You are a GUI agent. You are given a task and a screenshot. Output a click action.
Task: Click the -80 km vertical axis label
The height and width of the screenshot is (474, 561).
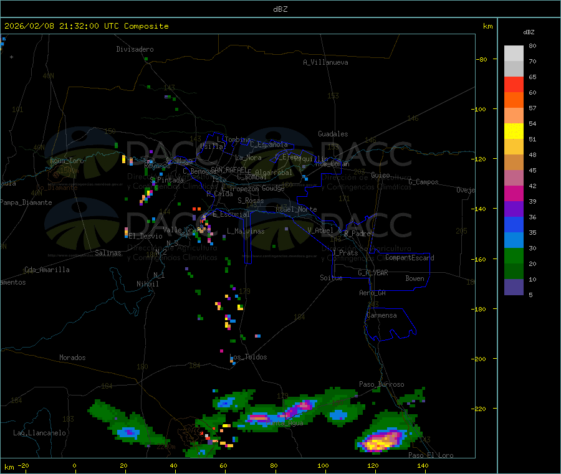click(482, 59)
